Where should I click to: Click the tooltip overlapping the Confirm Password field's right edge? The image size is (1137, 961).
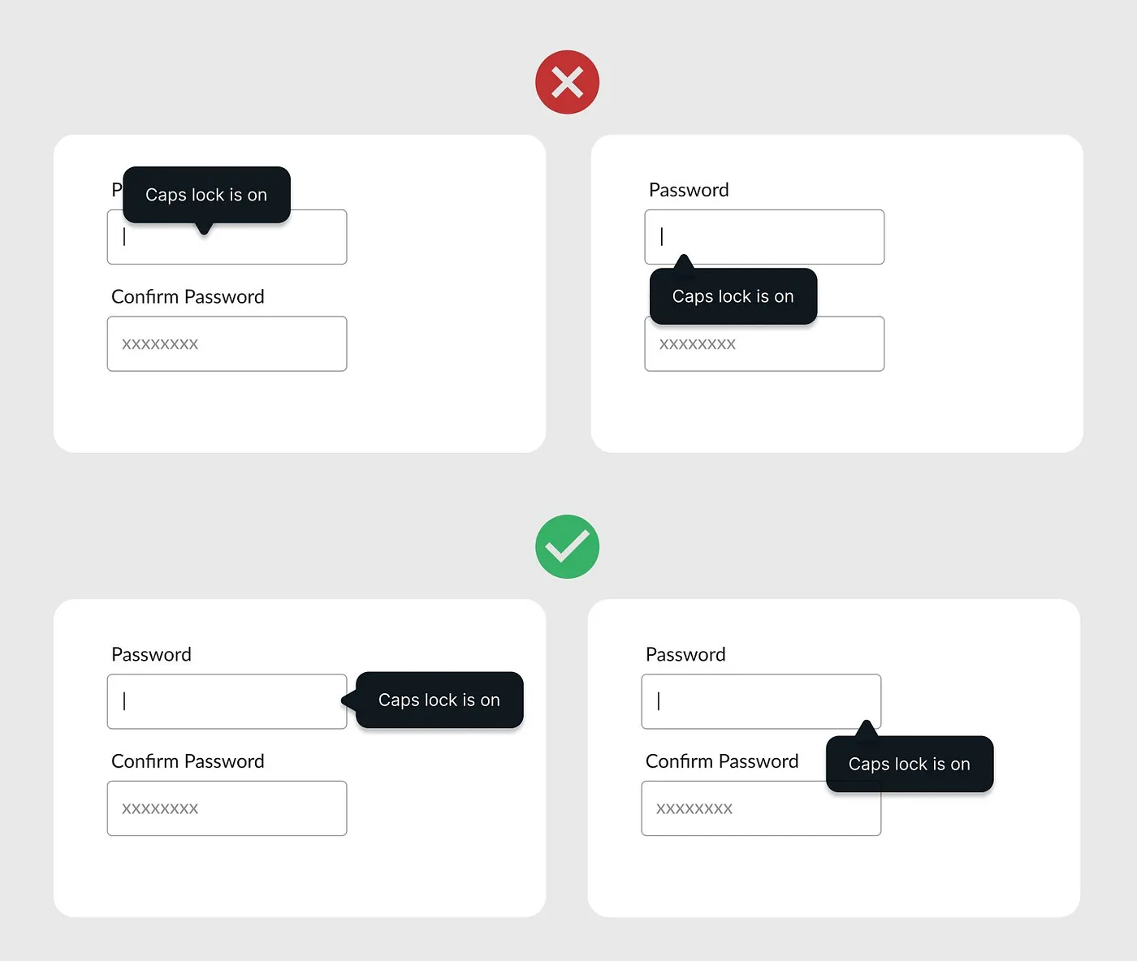coord(909,764)
